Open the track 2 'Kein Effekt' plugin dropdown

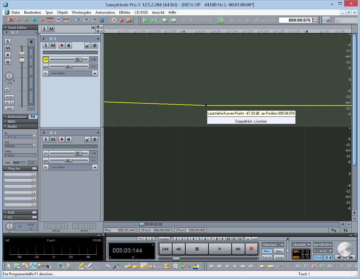[95, 167]
